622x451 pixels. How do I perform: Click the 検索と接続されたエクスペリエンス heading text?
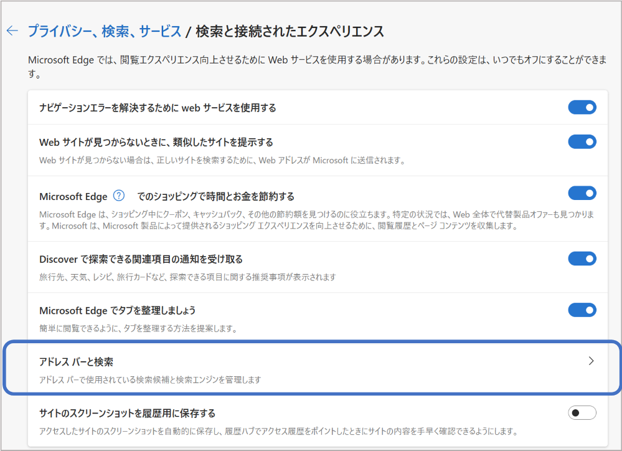[x=290, y=31]
